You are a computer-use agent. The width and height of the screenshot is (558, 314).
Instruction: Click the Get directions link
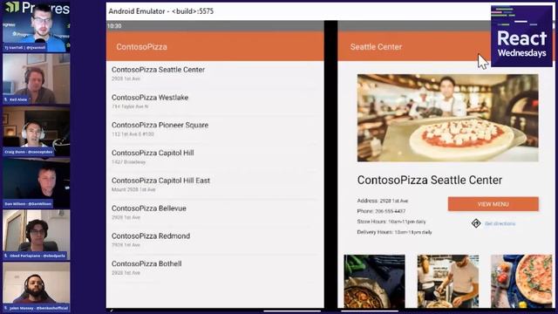500,223
